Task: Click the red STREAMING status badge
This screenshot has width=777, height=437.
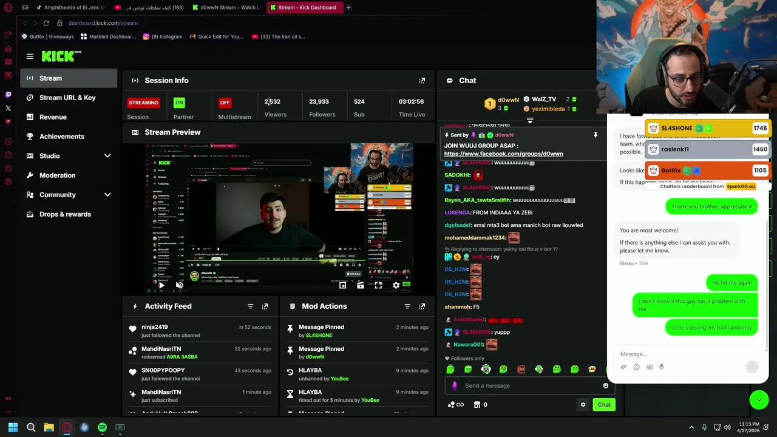Action: click(x=144, y=103)
